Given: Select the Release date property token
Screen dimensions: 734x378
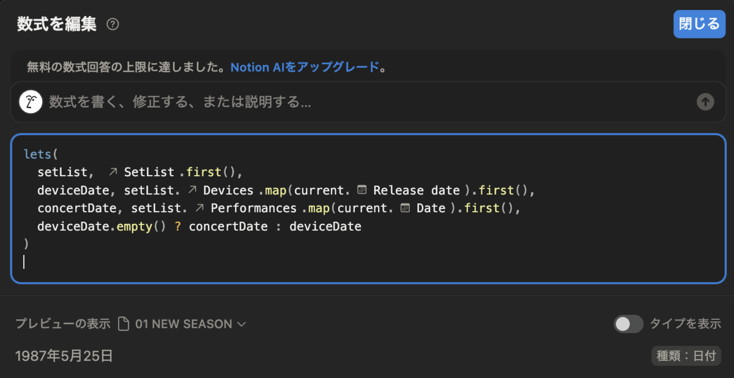Looking at the screenshot, I should click(409, 191).
